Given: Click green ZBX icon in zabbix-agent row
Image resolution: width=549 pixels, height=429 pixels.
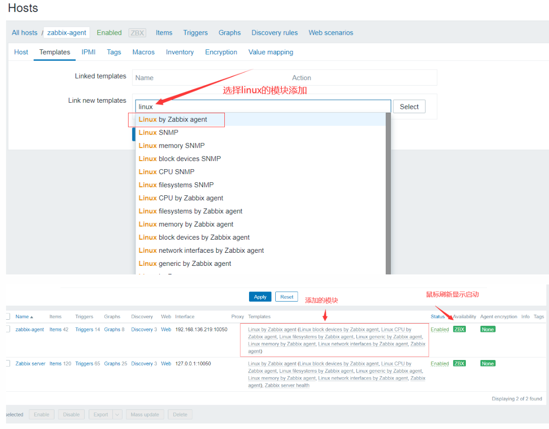Looking at the screenshot, I should coord(459,329).
